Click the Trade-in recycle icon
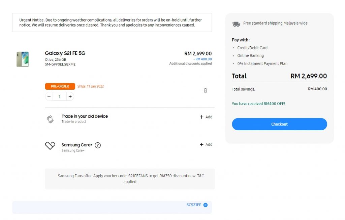 click(50, 119)
